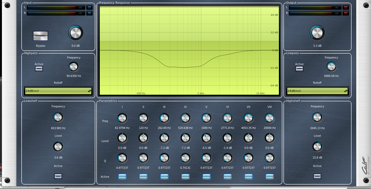
Task: Toggle Active for parametric band VI
Action: [228, 177]
